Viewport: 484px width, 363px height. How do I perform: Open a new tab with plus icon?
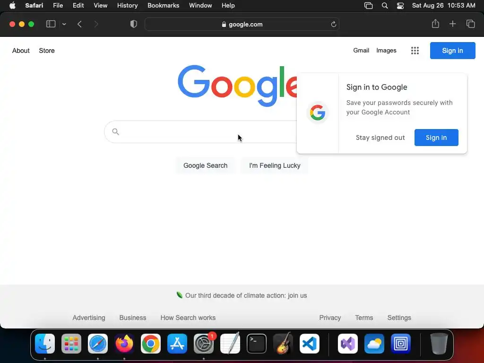click(452, 24)
